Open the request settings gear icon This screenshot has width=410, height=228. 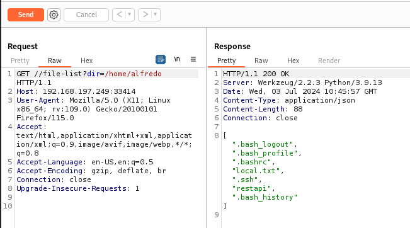click(54, 14)
